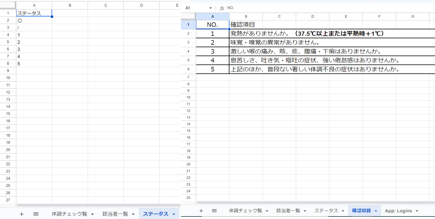Viewport: 435px width, 219px height.
Task: Open dropdown of ステータス tab in left window
Action: click(x=174, y=214)
